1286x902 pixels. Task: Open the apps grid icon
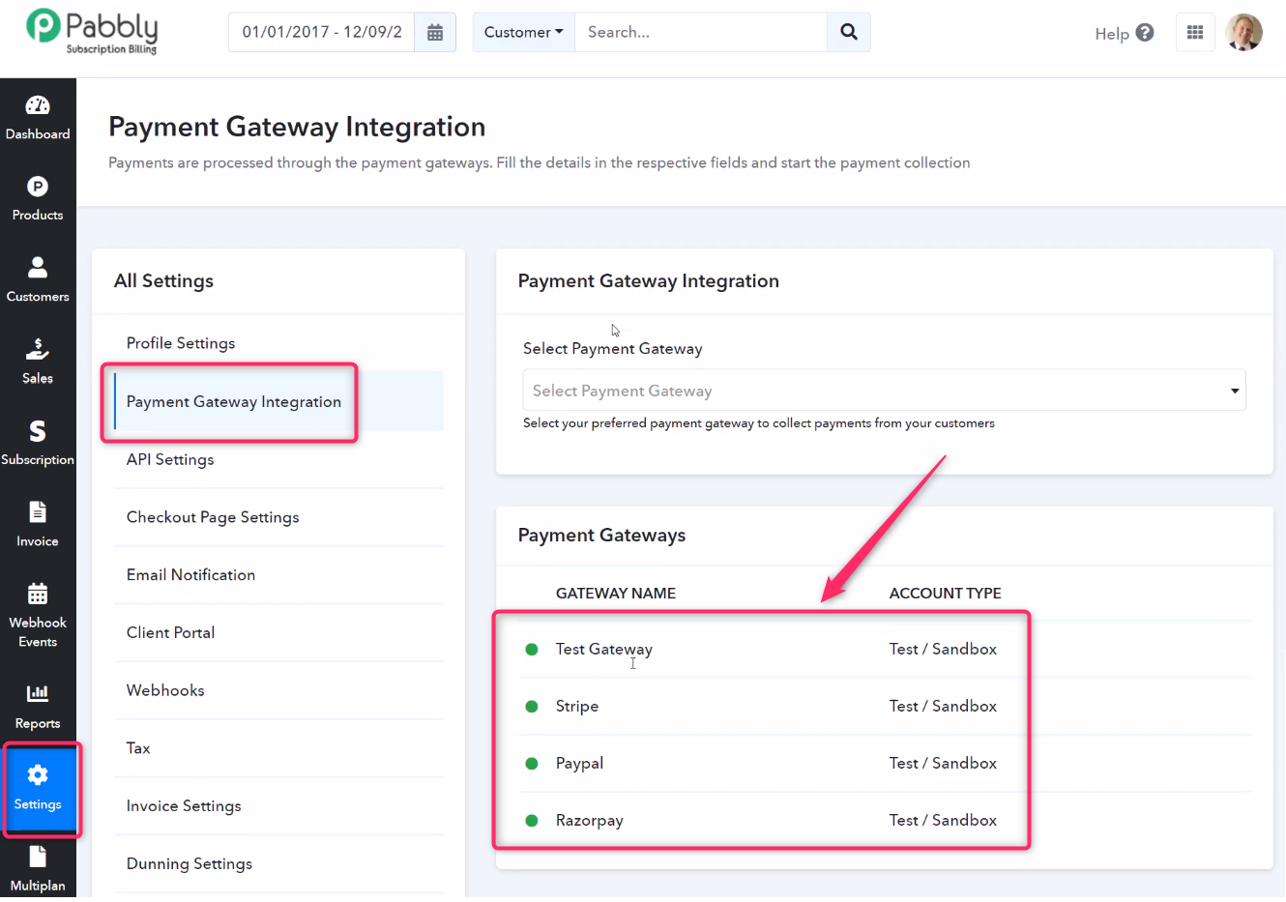1195,33
